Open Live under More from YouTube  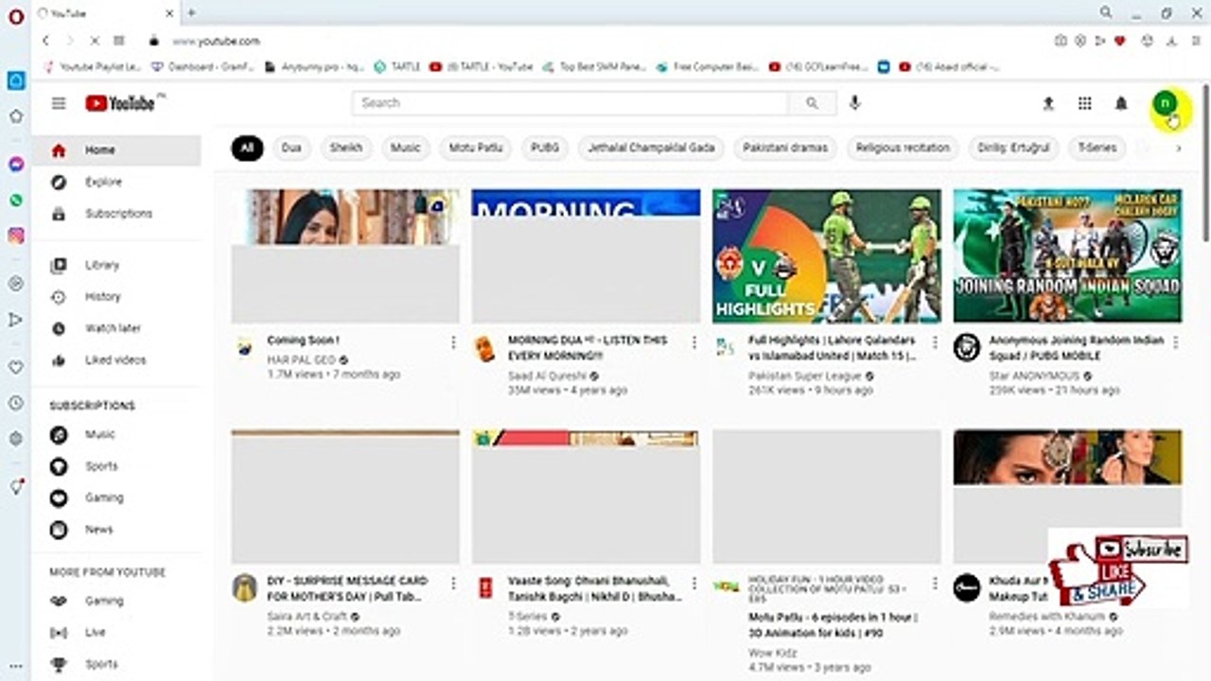point(116,632)
